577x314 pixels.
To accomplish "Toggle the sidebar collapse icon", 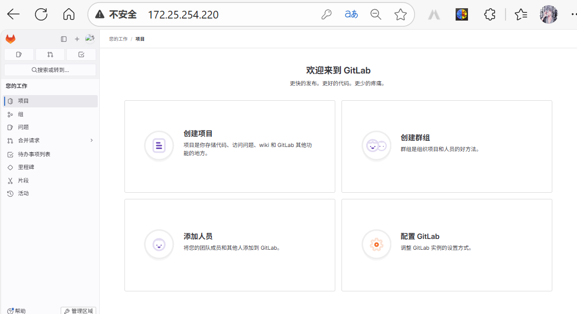I will point(64,39).
